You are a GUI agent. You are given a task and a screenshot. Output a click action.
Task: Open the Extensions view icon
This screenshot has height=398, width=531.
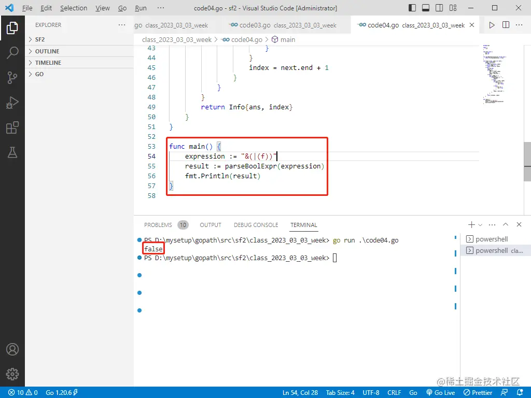click(12, 127)
